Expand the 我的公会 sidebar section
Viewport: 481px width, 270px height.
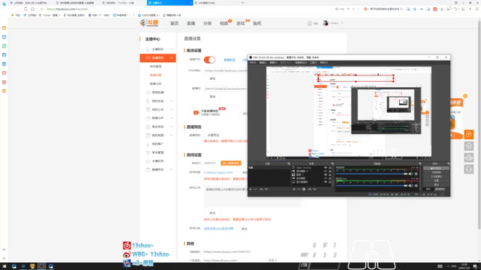171,110
